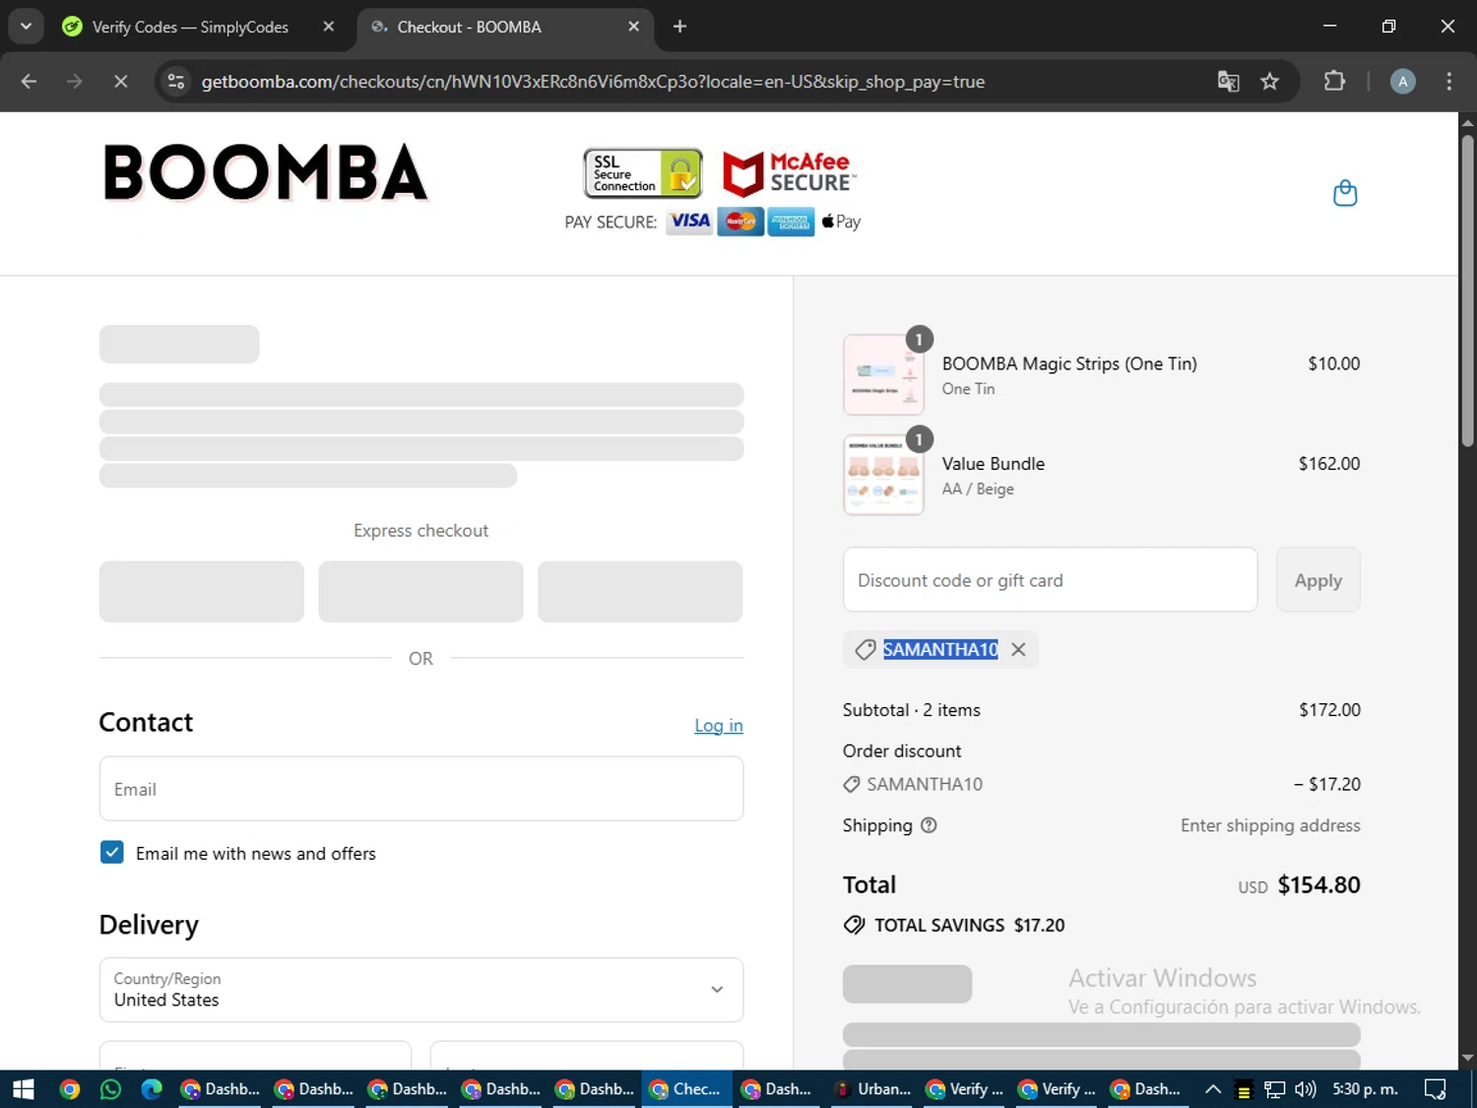This screenshot has height=1108, width=1477.
Task: Click the Subtotal · 2 items label
Action: pyautogui.click(x=912, y=710)
